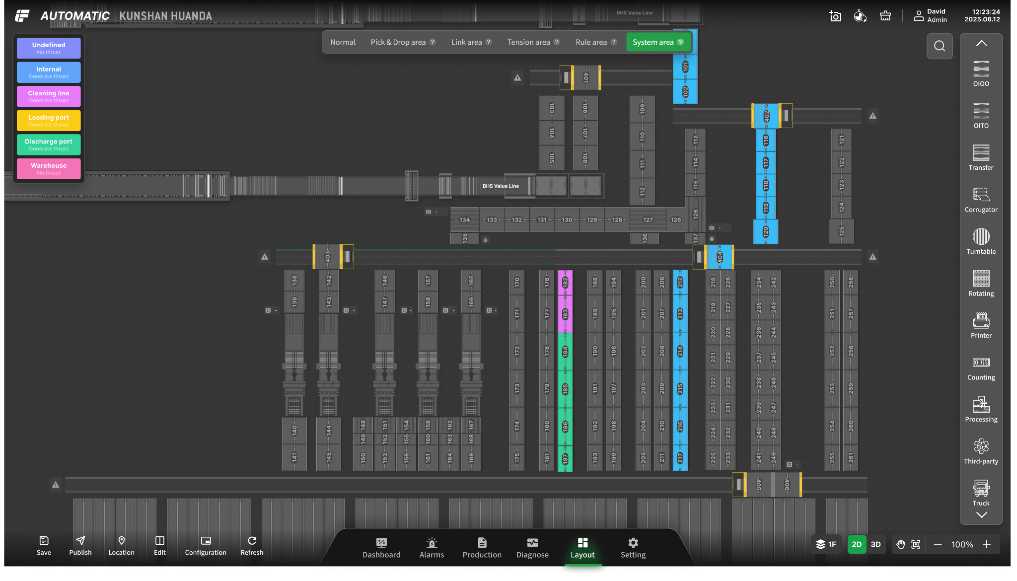
Task: Open the Configuration tool
Action: 206,546
